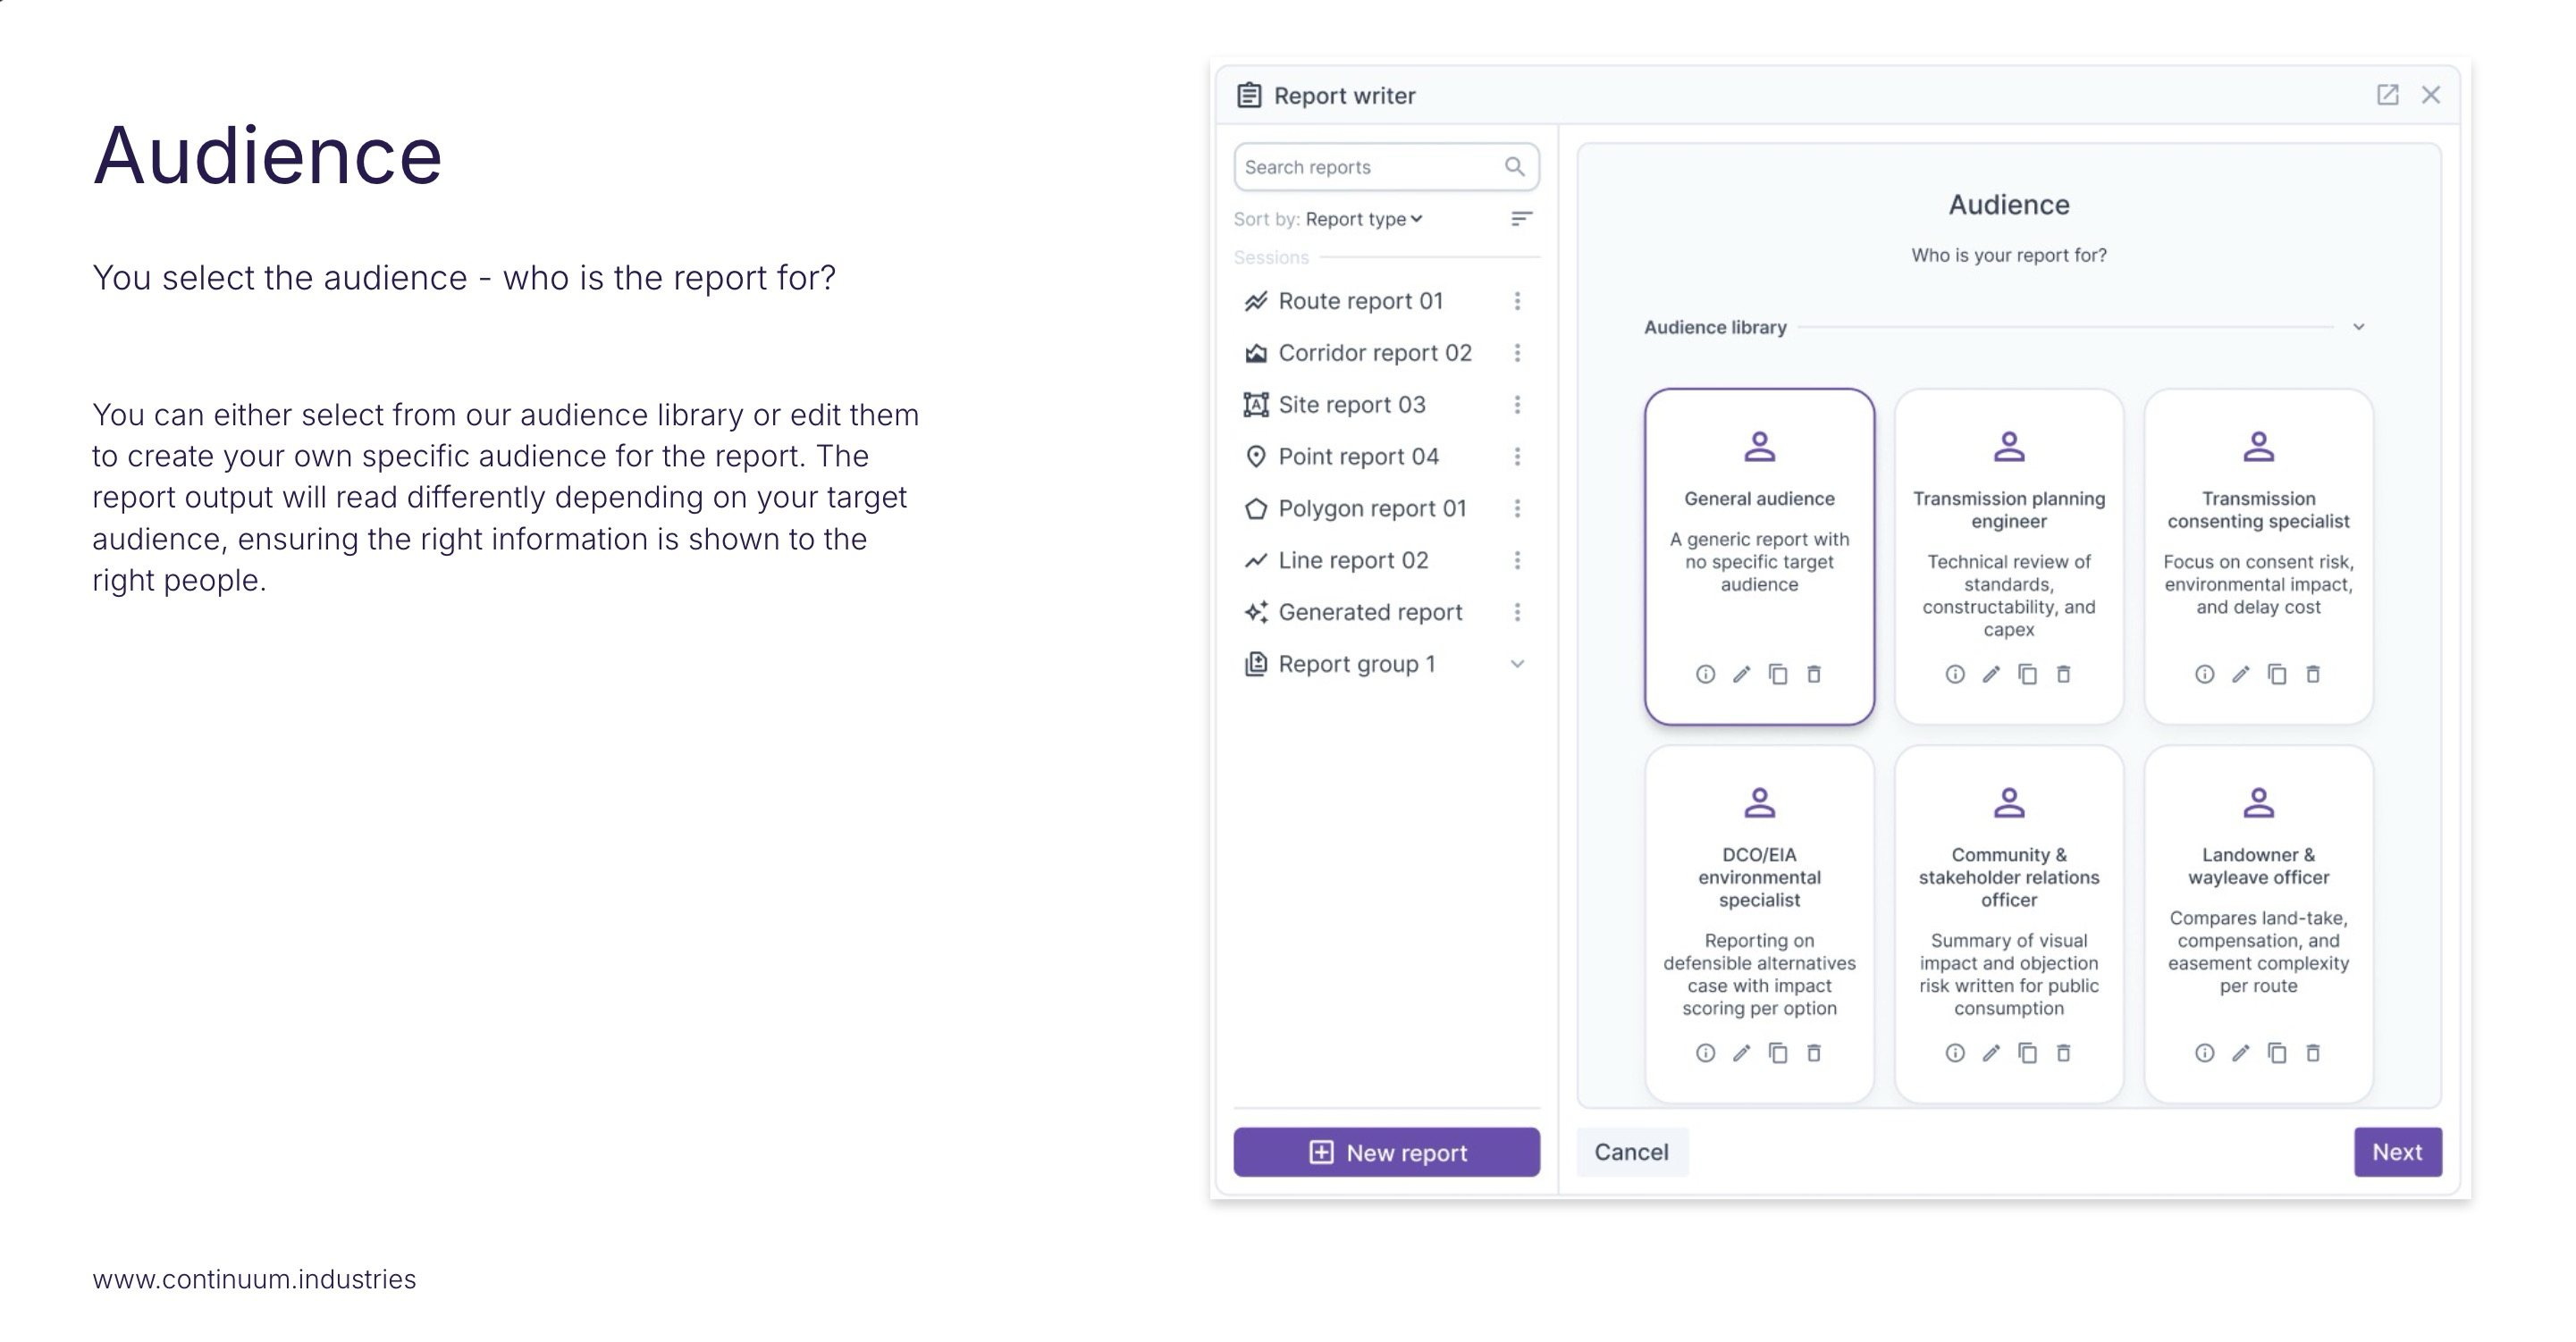Image resolution: width=2576 pixels, height=1342 pixels.
Task: Delete Landowner & wayleave officer audience
Action: (x=2312, y=1053)
